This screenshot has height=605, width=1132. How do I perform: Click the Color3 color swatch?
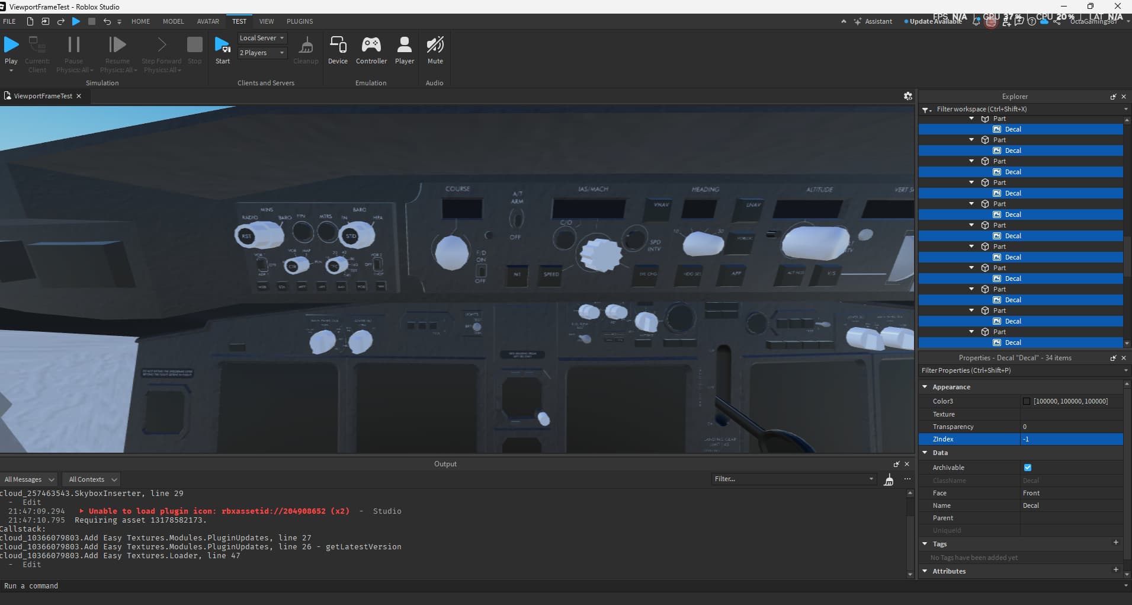click(1027, 401)
